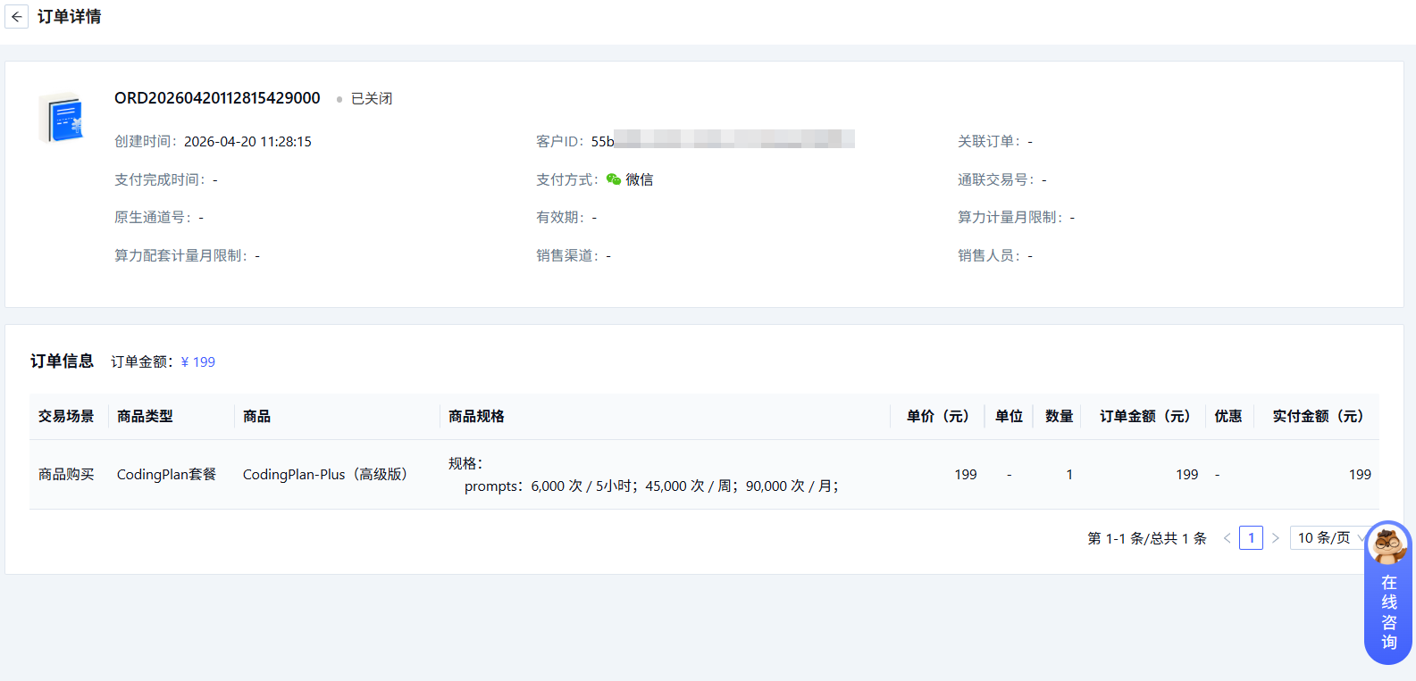Click the 关联订单 field label
The image size is (1416, 681).
(x=989, y=141)
